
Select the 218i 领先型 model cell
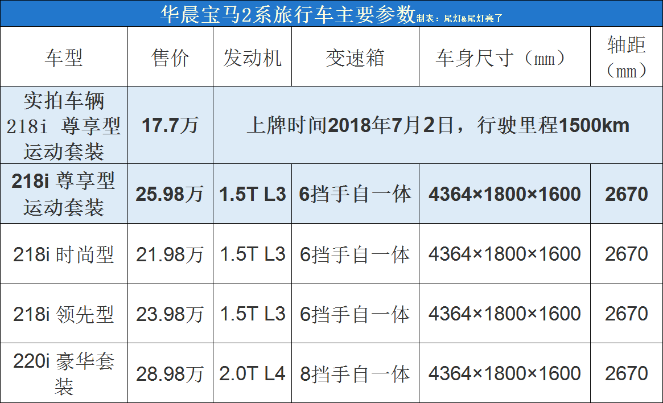tap(64, 314)
